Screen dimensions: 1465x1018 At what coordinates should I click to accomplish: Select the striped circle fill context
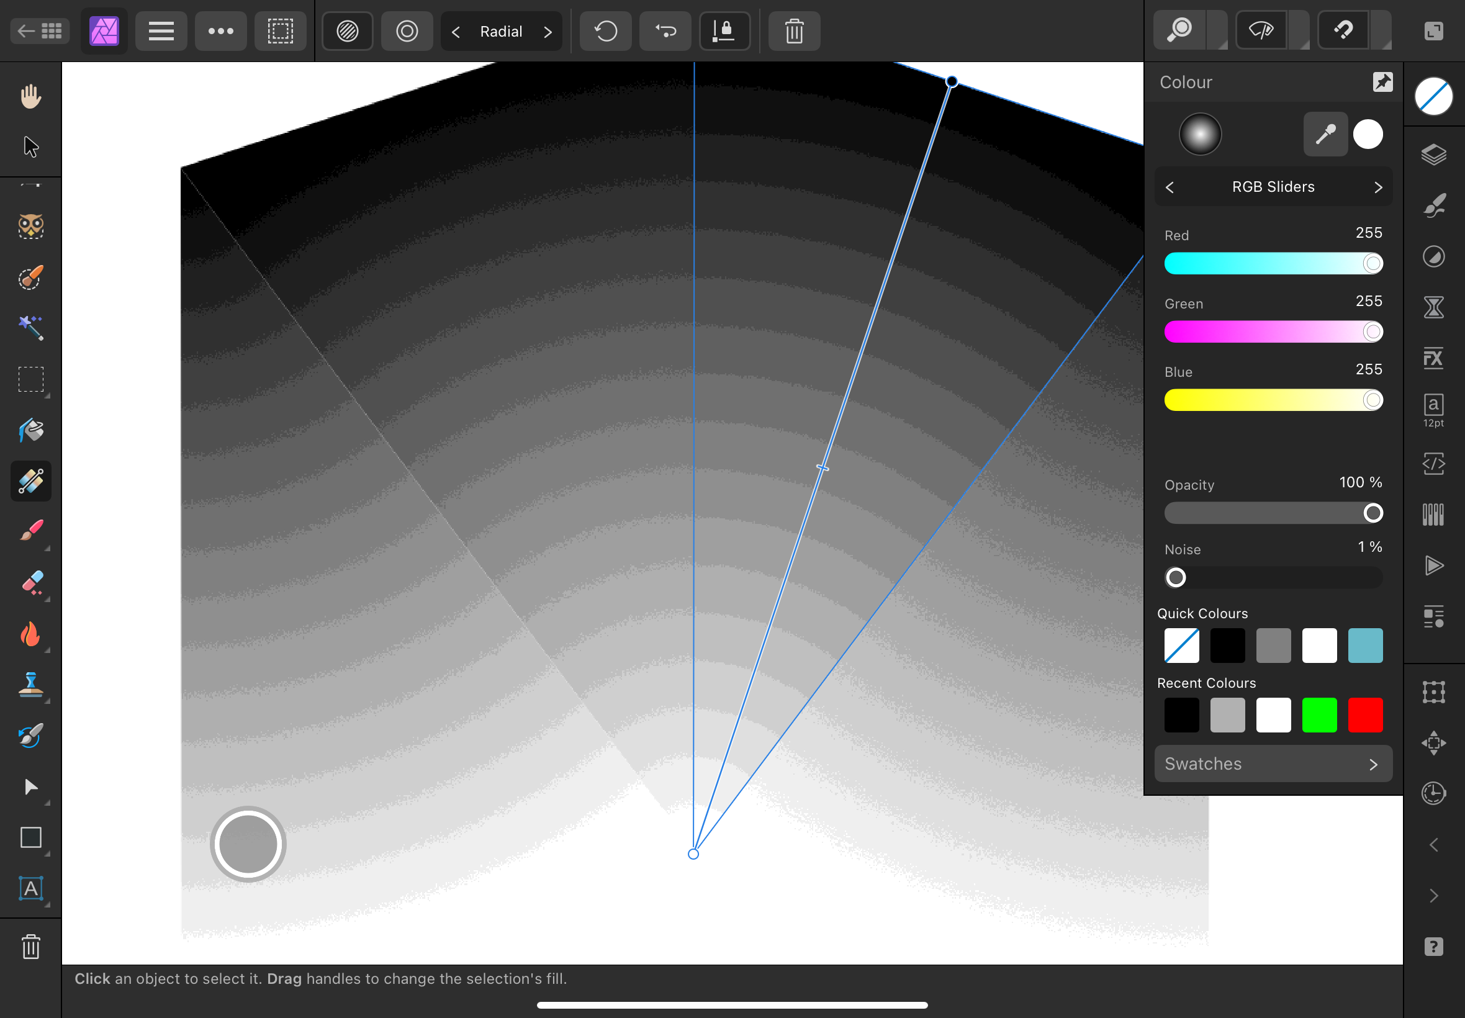pos(348,30)
